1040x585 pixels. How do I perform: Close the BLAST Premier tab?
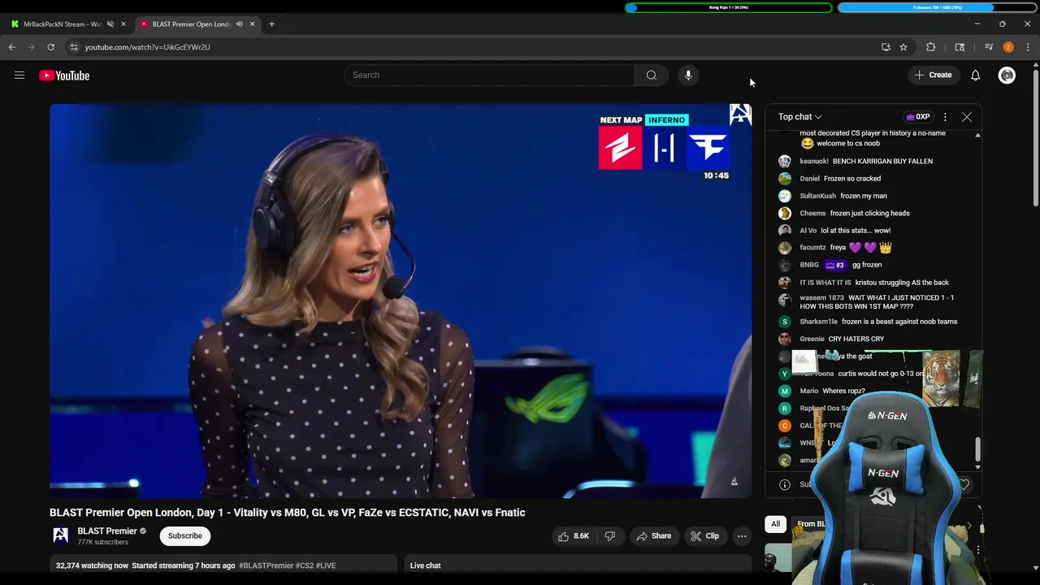252,24
